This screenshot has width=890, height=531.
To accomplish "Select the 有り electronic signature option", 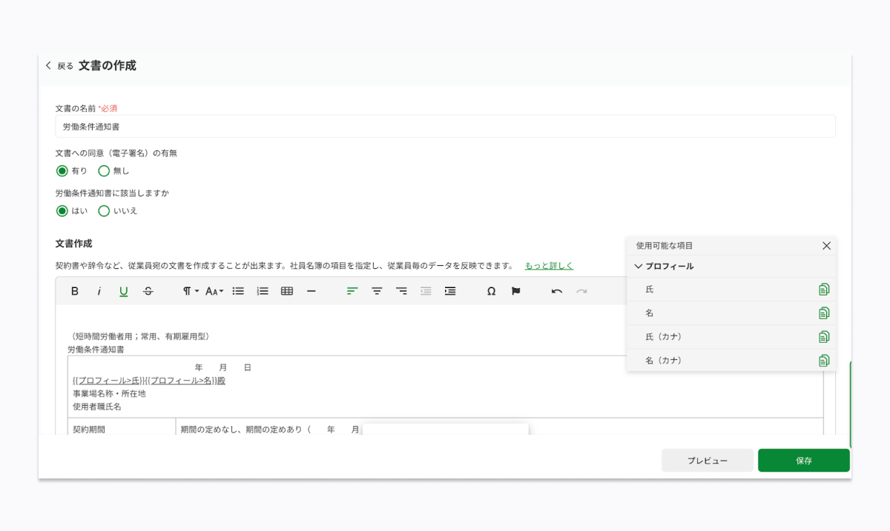I will click(x=62, y=170).
